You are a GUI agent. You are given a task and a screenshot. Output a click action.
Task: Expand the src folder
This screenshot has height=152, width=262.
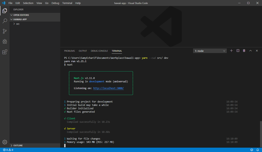point(35,24)
